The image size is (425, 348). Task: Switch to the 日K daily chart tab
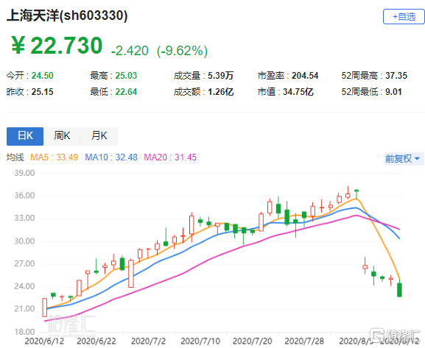(25, 136)
